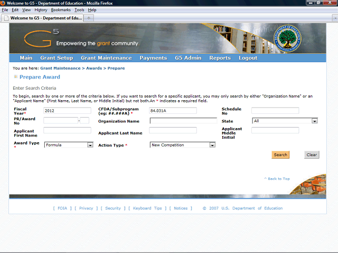Open the Security footer link
The image size is (338, 253).
(x=113, y=208)
